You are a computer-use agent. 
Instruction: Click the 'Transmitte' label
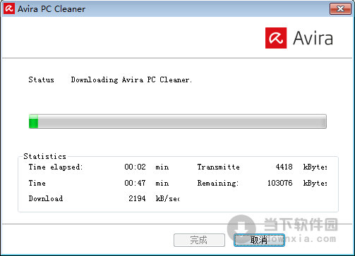pos(218,167)
